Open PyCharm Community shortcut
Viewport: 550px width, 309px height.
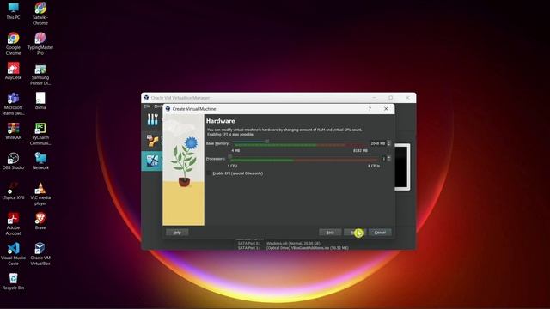40,134
